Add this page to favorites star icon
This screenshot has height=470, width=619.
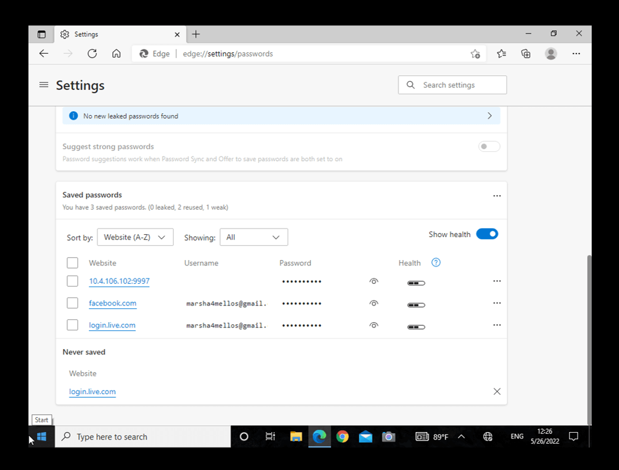point(475,54)
